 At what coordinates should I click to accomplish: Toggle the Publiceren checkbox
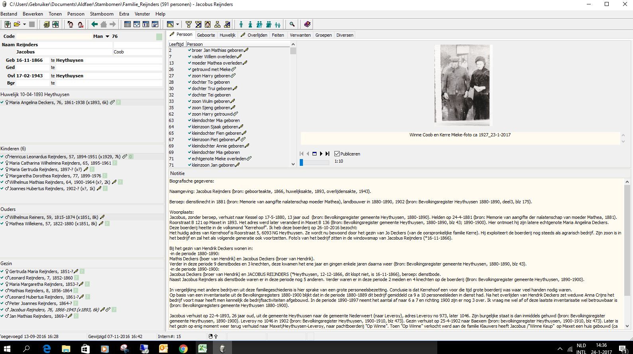click(x=337, y=154)
